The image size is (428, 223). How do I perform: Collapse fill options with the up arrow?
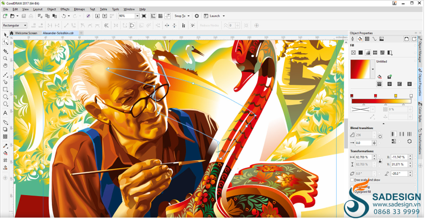click(x=383, y=124)
